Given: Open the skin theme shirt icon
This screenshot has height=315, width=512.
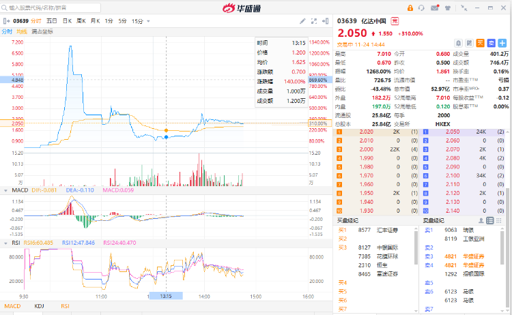Looking at the screenshot, I should click(449, 8).
